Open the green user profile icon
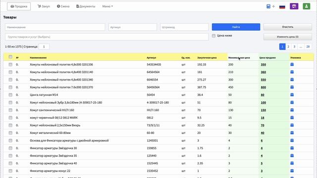The width and height of the screenshot is (317, 178). (307, 6)
